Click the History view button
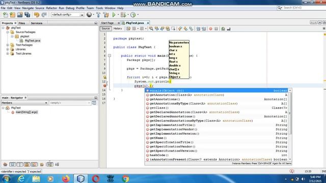The height and width of the screenshot is (183, 326). click(118, 28)
